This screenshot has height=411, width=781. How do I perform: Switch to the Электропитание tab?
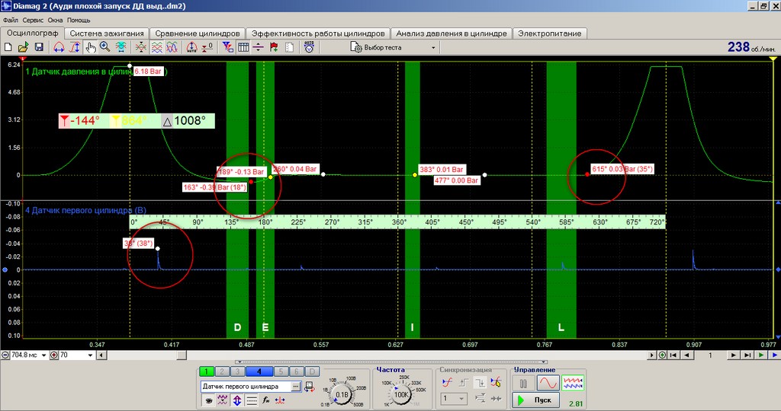(x=549, y=33)
